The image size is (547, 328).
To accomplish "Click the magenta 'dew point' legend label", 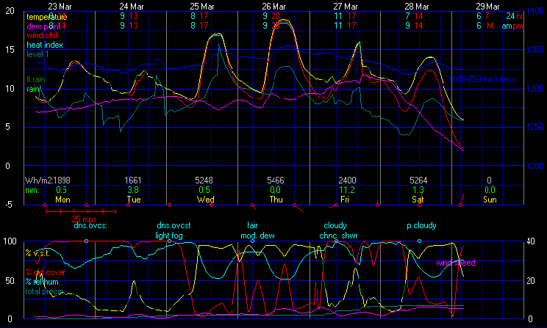I will pyautogui.click(x=43, y=26).
